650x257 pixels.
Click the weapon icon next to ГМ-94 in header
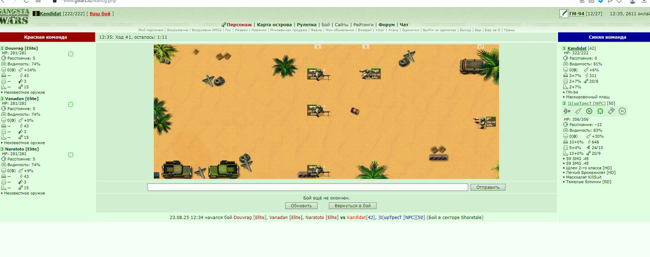(x=563, y=14)
